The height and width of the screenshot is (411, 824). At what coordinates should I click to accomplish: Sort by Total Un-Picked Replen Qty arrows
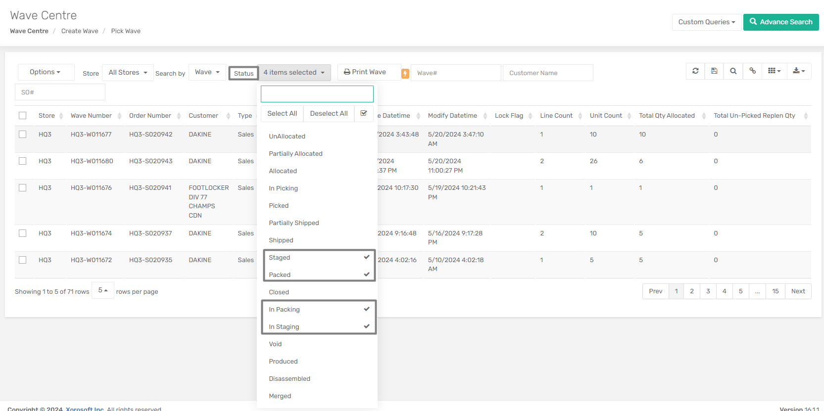click(x=806, y=116)
